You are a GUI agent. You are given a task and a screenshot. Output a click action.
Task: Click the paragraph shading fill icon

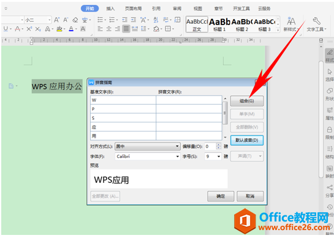156,29
